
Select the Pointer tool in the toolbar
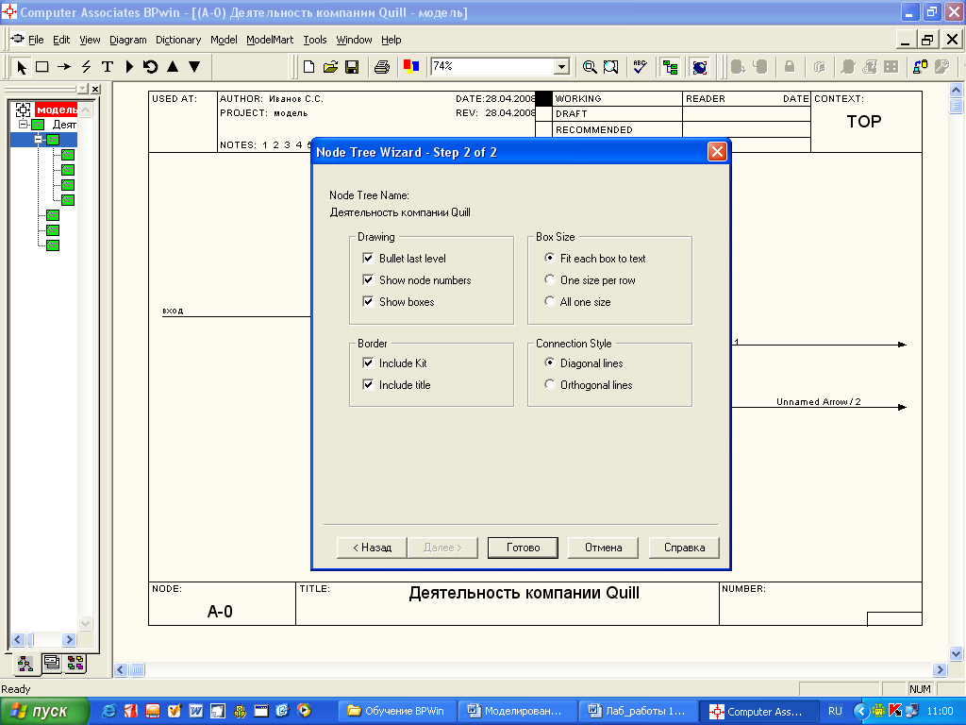click(22, 67)
